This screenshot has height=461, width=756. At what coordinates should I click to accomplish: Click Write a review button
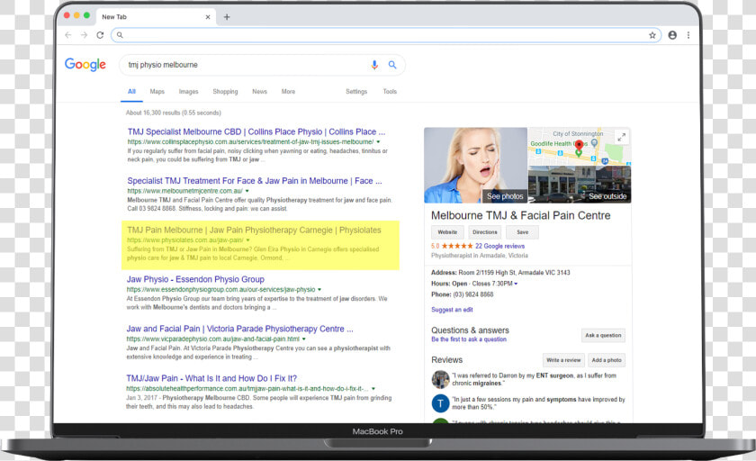point(563,360)
